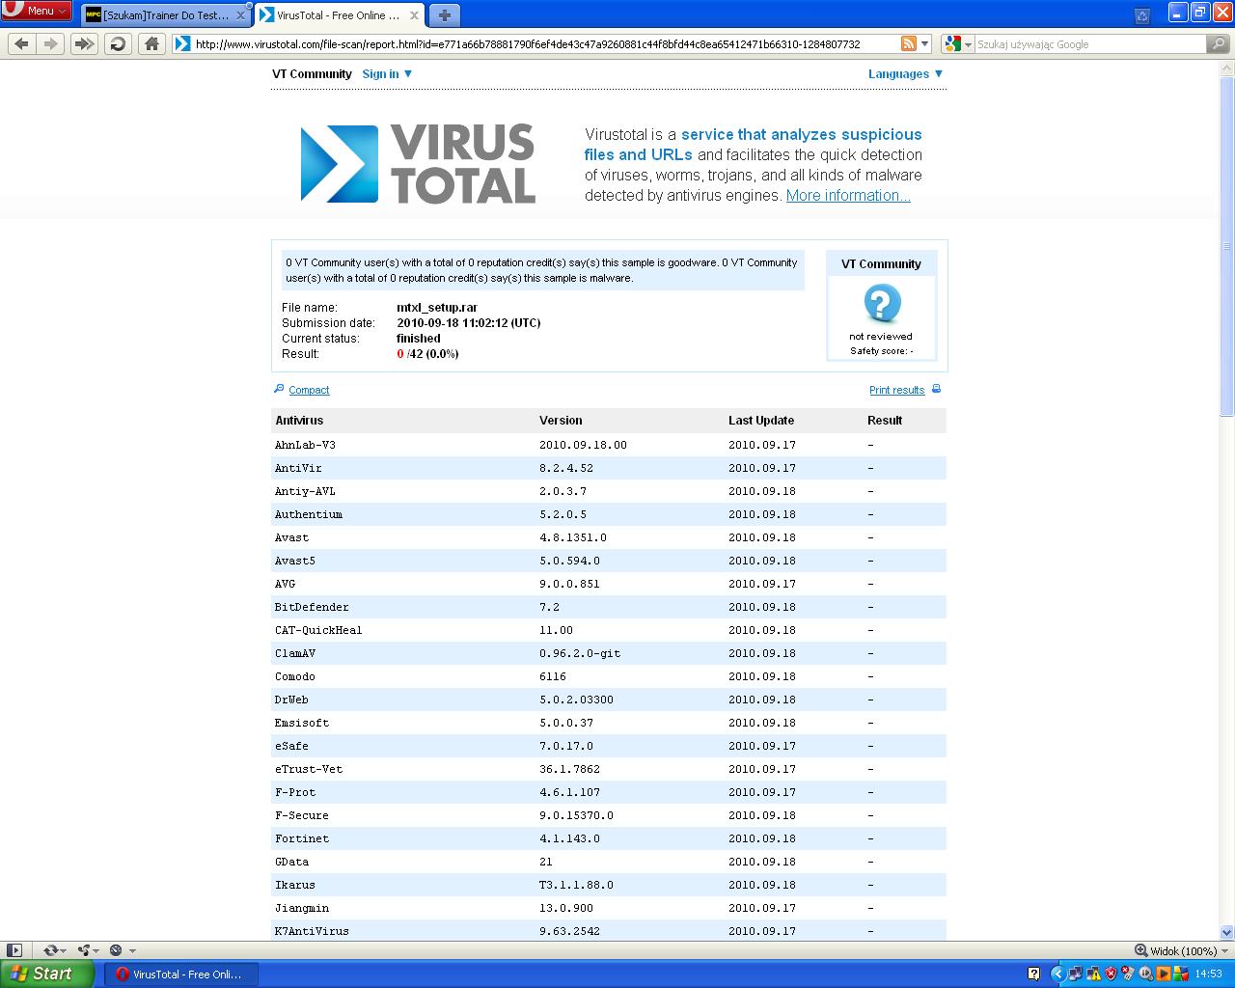Expand the Sign in dropdown
Image resolution: width=1235 pixels, height=988 pixels.
(387, 73)
